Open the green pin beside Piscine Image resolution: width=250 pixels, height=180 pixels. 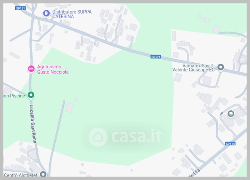[x=31, y=95]
